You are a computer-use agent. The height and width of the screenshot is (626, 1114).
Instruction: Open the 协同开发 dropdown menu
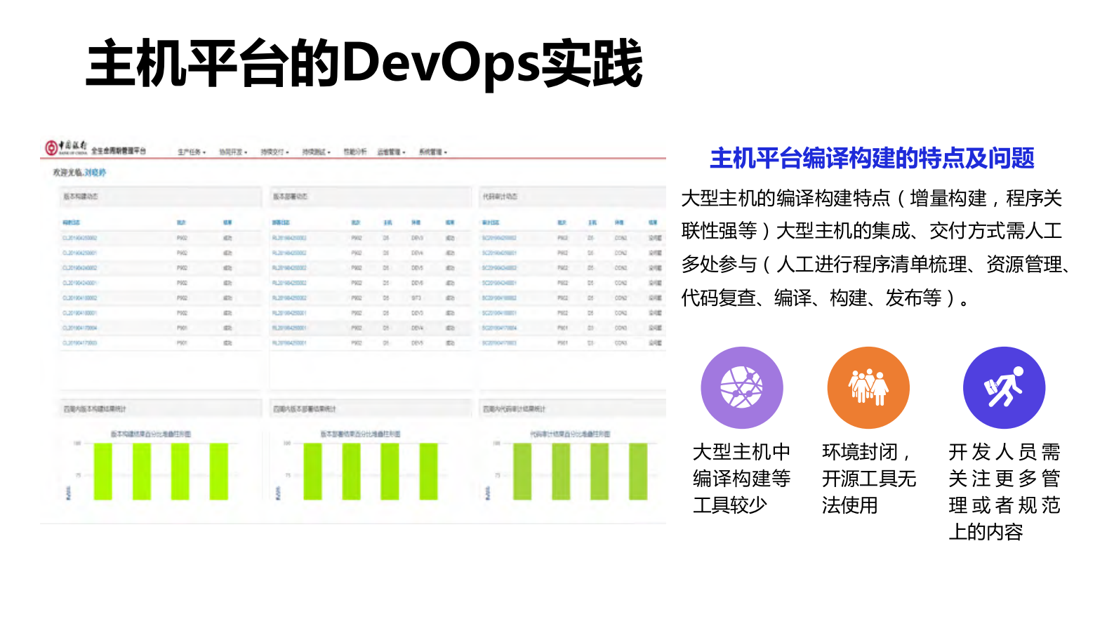[233, 152]
